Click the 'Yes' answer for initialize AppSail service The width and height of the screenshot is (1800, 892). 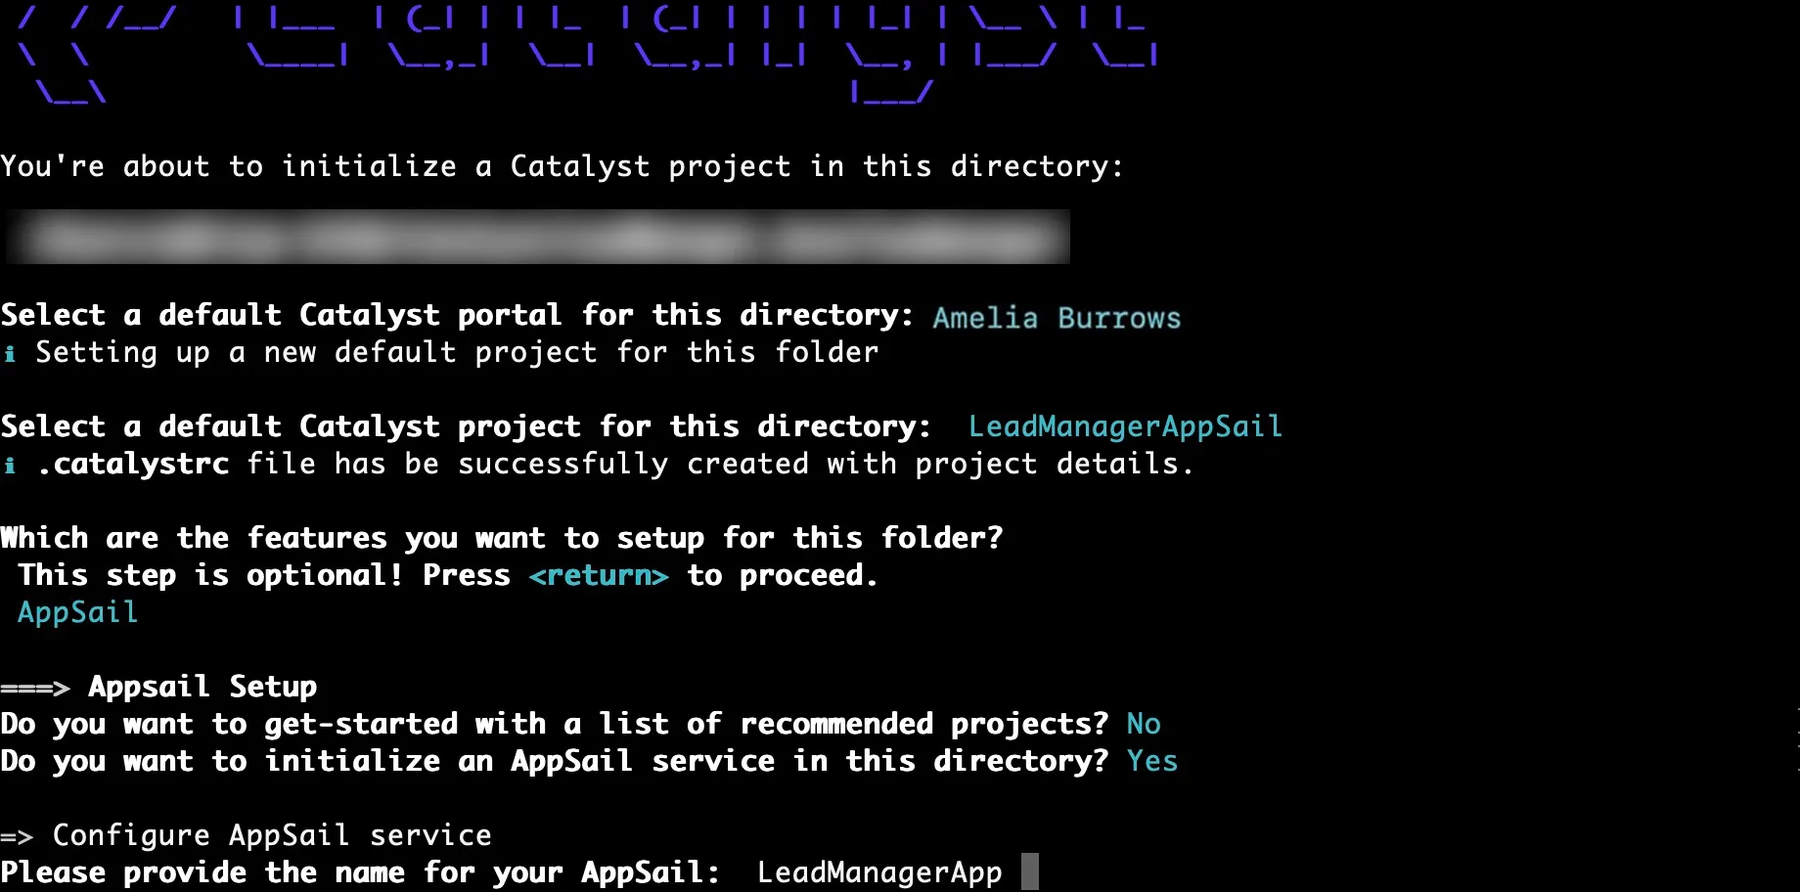[x=1152, y=761]
